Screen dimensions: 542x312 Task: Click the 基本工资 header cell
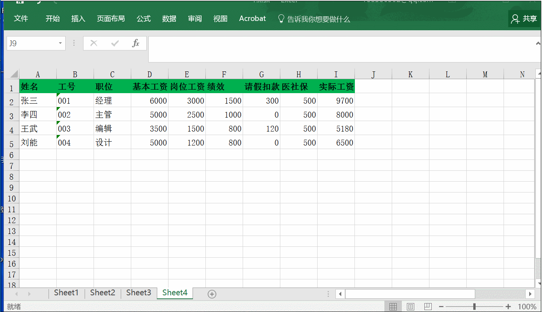149,86
